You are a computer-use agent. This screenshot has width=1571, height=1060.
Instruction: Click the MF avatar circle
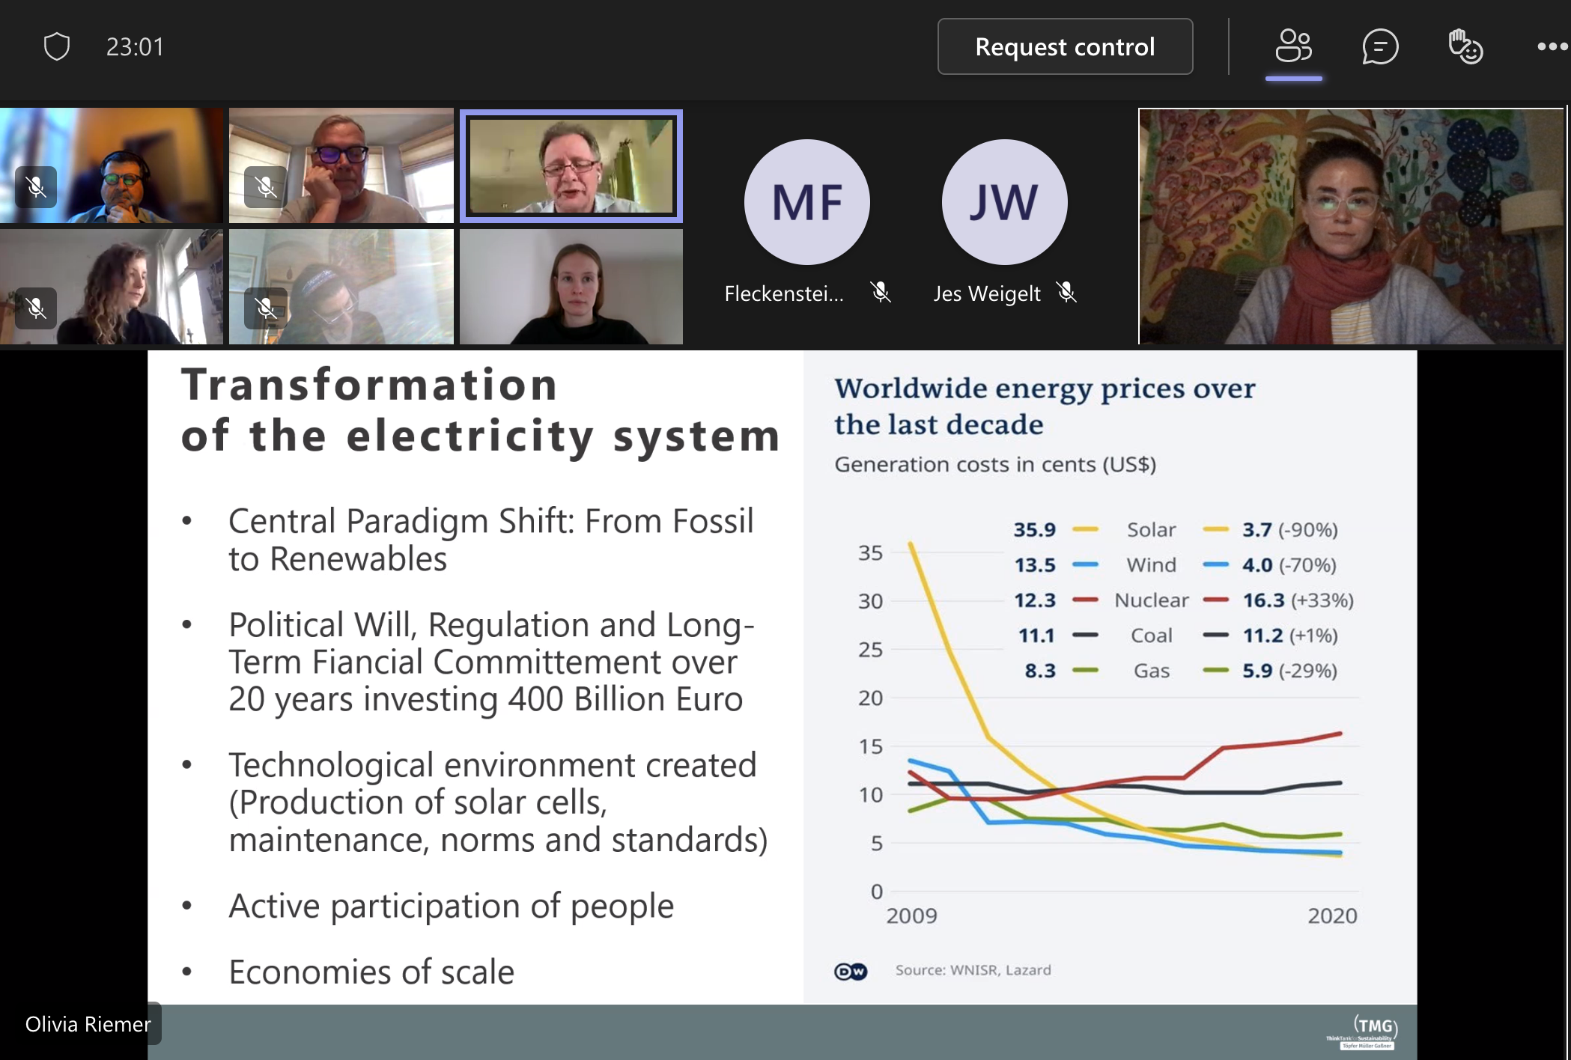point(806,202)
